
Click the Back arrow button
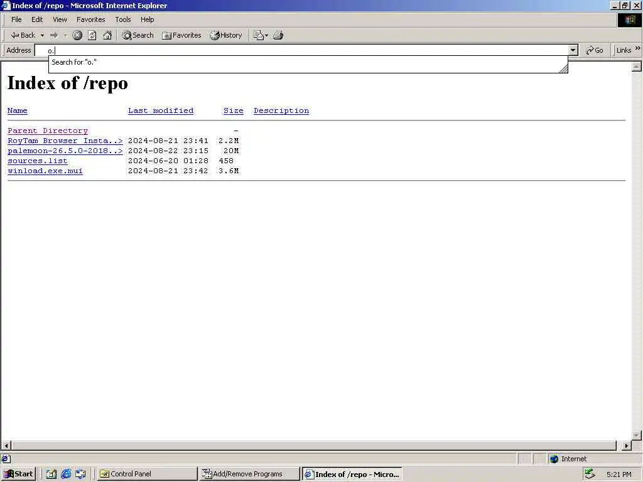[x=23, y=35]
